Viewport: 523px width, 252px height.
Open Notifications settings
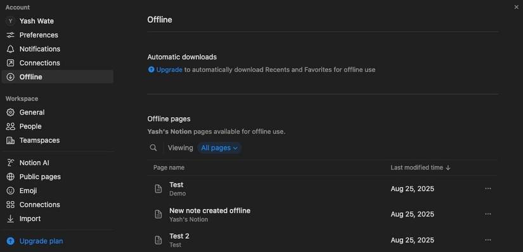[x=57, y=49]
